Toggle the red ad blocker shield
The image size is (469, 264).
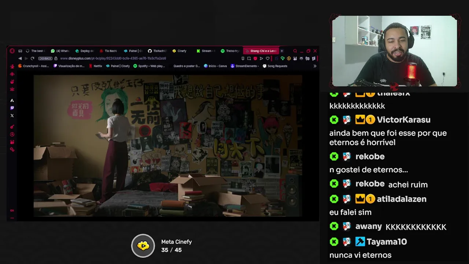255,58
